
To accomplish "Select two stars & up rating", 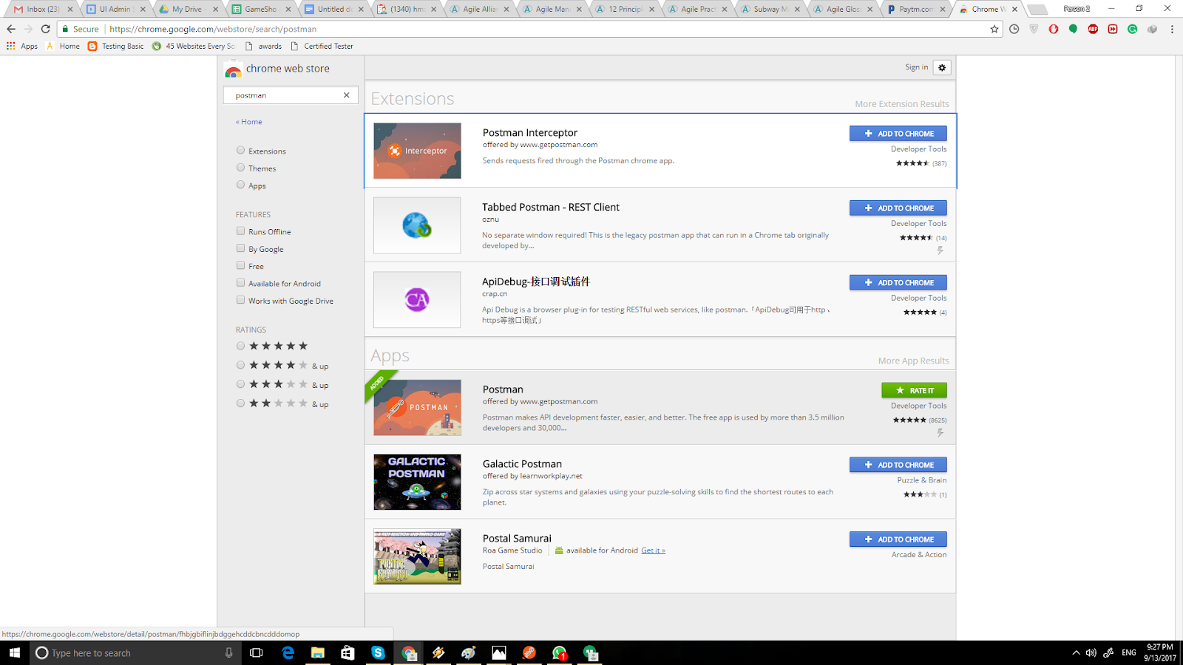I will coord(240,403).
